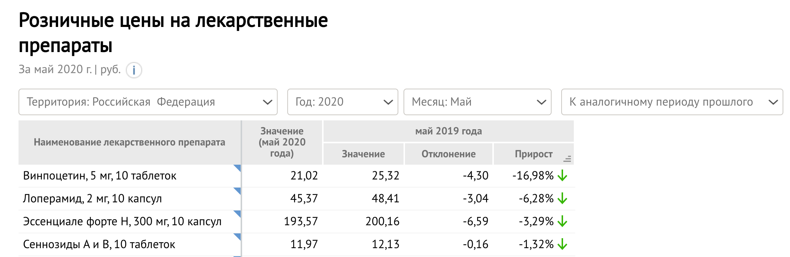The image size is (790, 257).
Task: Click green down arrow for Сеннозиды row
Action: (562, 244)
